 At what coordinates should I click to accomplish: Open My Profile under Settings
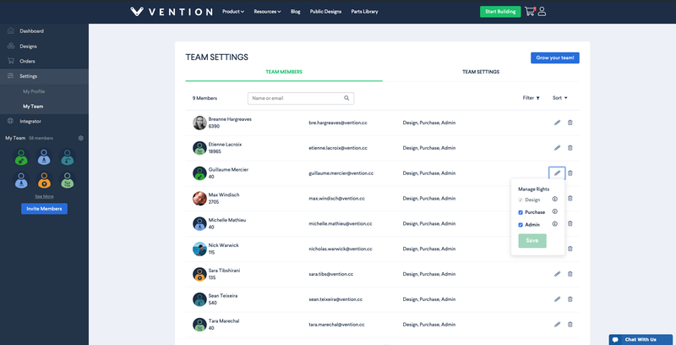coord(34,91)
